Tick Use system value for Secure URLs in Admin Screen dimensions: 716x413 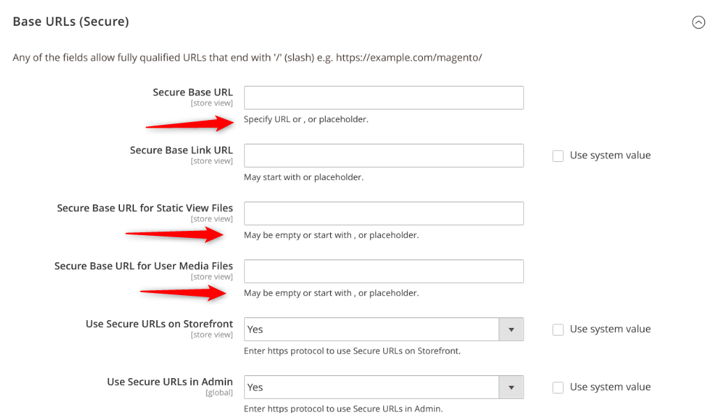click(x=558, y=387)
